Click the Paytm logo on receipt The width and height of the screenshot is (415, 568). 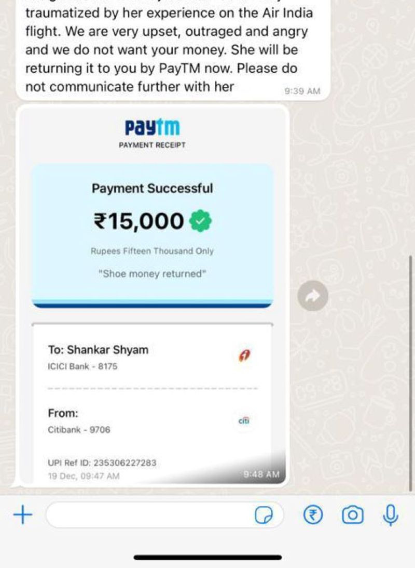152,127
